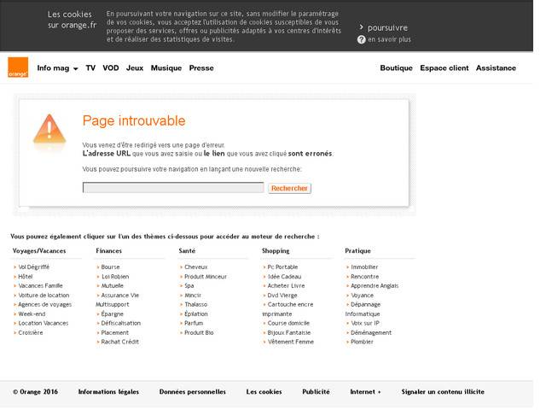Accept cookies with poursuivre
The width and height of the screenshot is (546, 410).
(387, 27)
